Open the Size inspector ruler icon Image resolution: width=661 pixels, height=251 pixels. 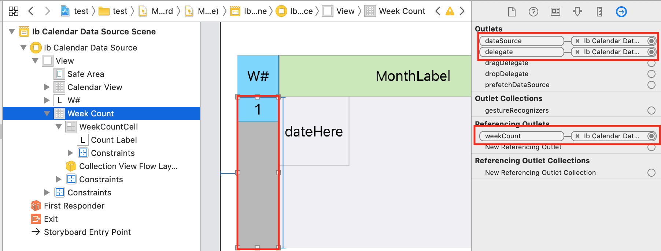coord(599,12)
